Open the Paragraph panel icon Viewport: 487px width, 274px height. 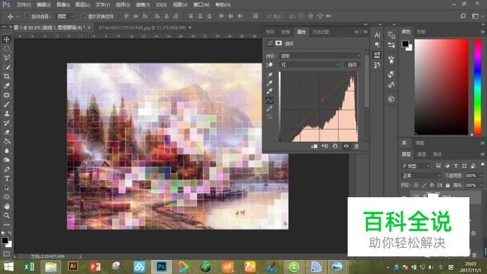click(x=377, y=45)
